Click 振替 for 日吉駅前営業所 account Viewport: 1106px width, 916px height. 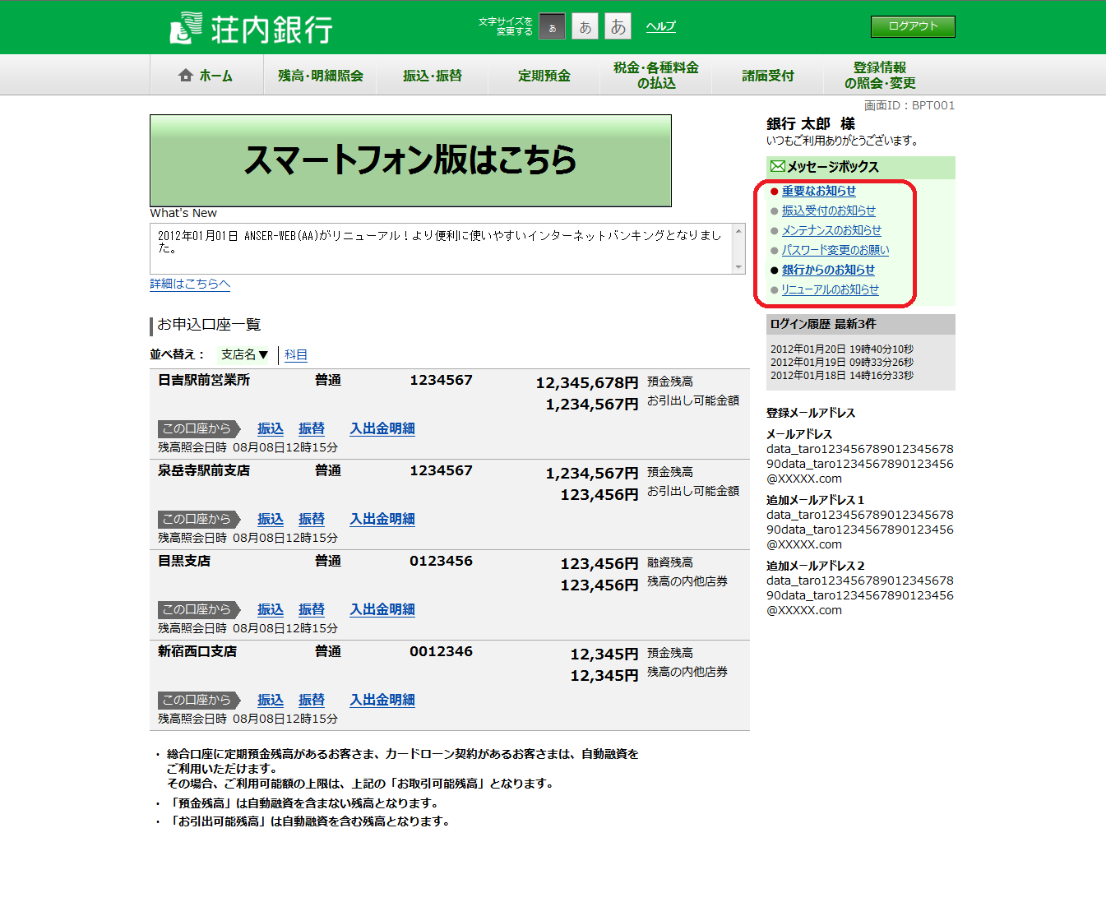312,428
